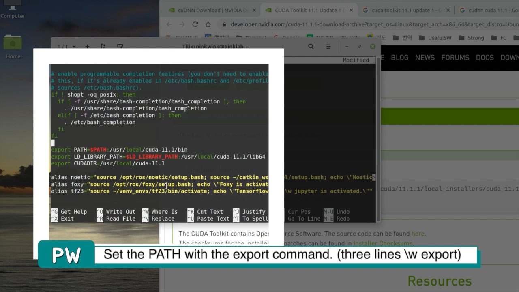Click nano's 'Undo' shortcut label
Screen dimensions: 519x292
pos(343,212)
